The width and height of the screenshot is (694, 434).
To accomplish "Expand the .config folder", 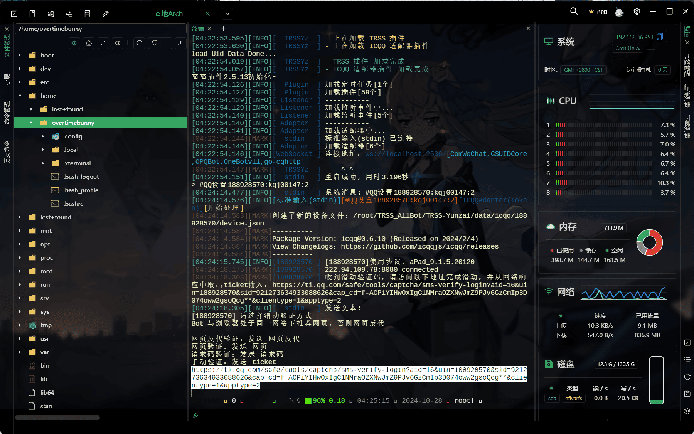I will [43, 136].
